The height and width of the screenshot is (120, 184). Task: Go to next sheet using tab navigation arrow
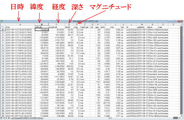(6, 118)
